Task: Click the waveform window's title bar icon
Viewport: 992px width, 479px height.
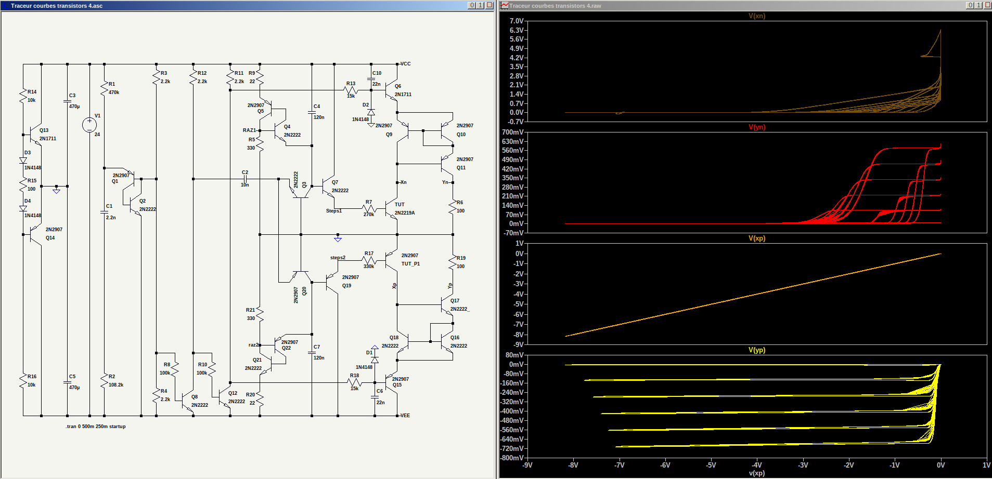Action: coord(504,6)
